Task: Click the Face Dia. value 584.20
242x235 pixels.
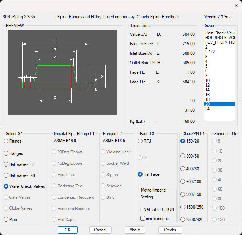Action: [188, 82]
